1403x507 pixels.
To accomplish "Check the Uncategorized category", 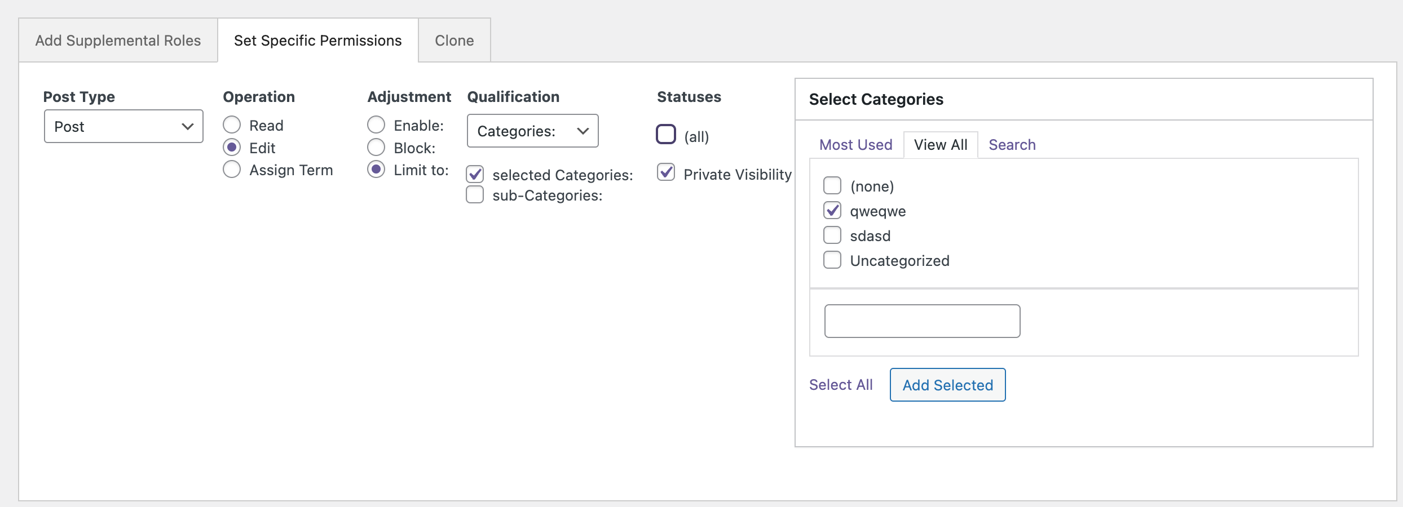I will pos(832,260).
